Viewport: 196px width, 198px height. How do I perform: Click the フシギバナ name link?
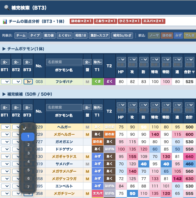[64, 82]
